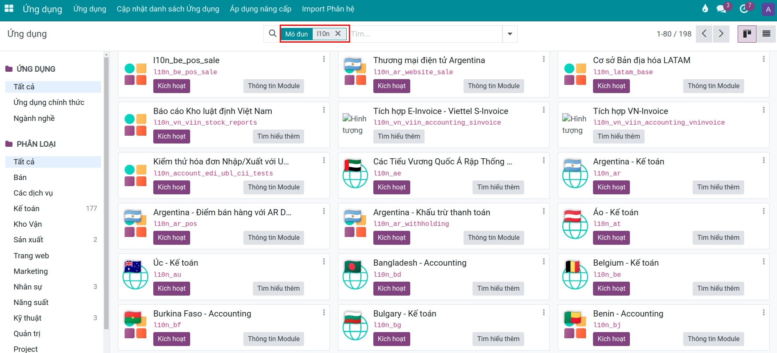
Task: Select Tất cả under PHÂN LOẠI section
Action: click(53, 162)
